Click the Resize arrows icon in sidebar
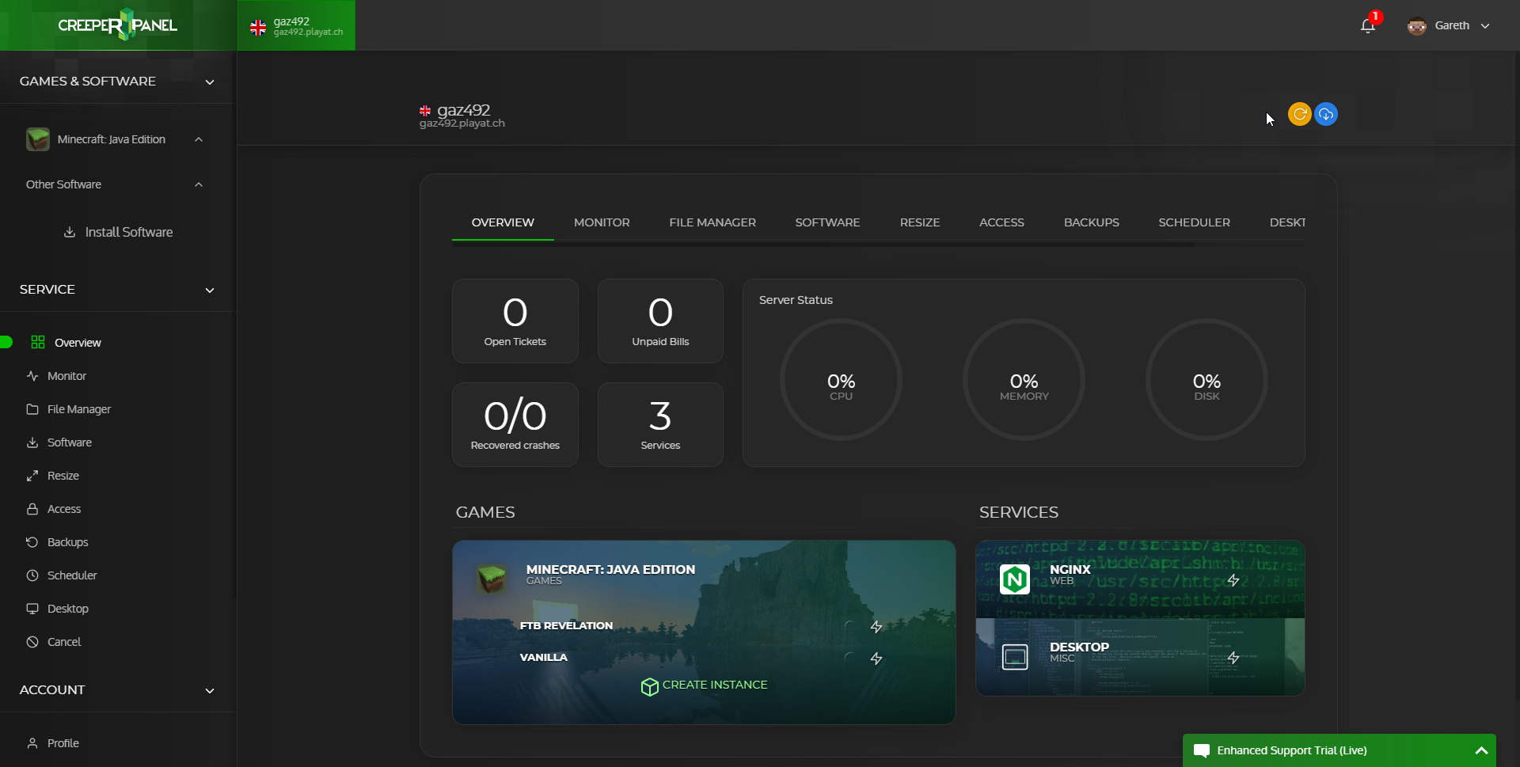This screenshot has width=1520, height=767. click(32, 476)
